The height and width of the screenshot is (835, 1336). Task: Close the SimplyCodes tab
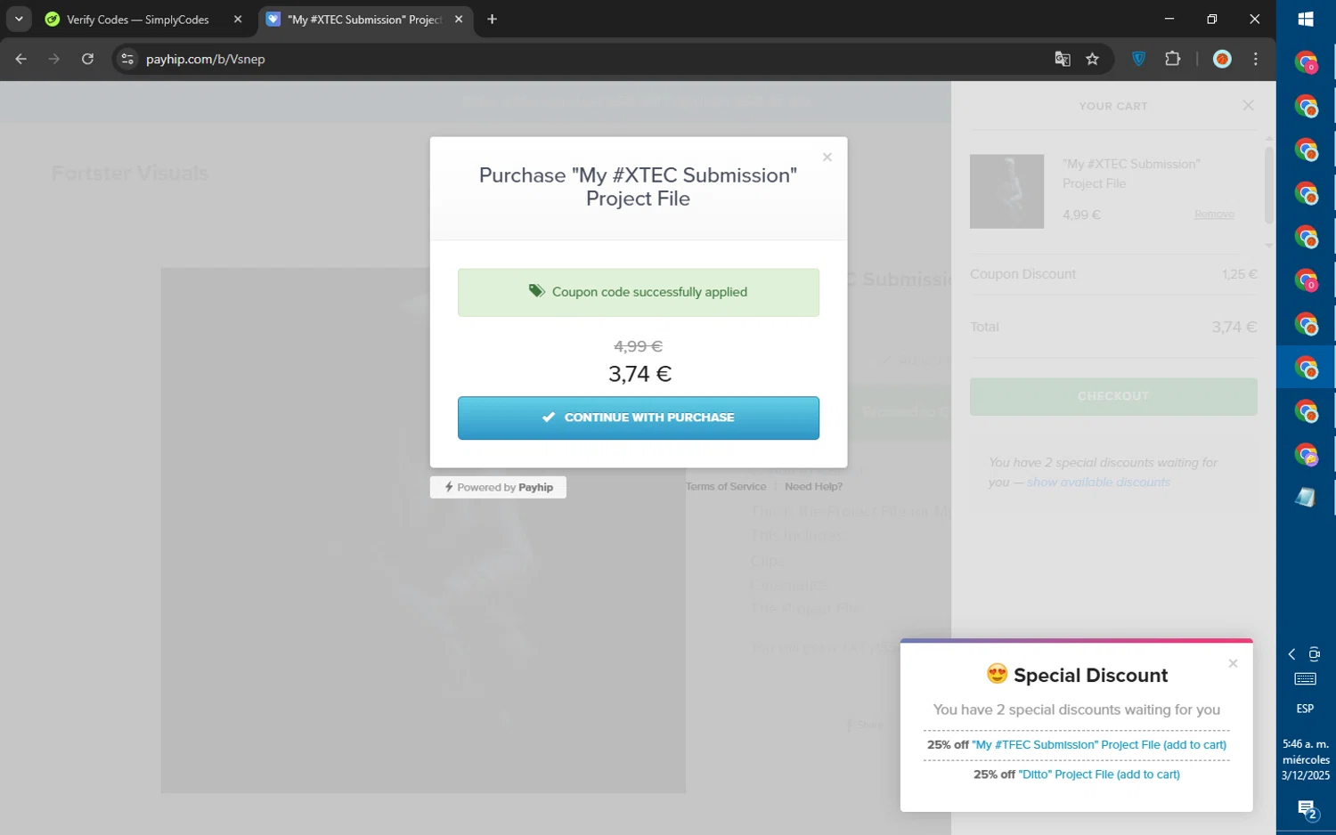[238, 20]
